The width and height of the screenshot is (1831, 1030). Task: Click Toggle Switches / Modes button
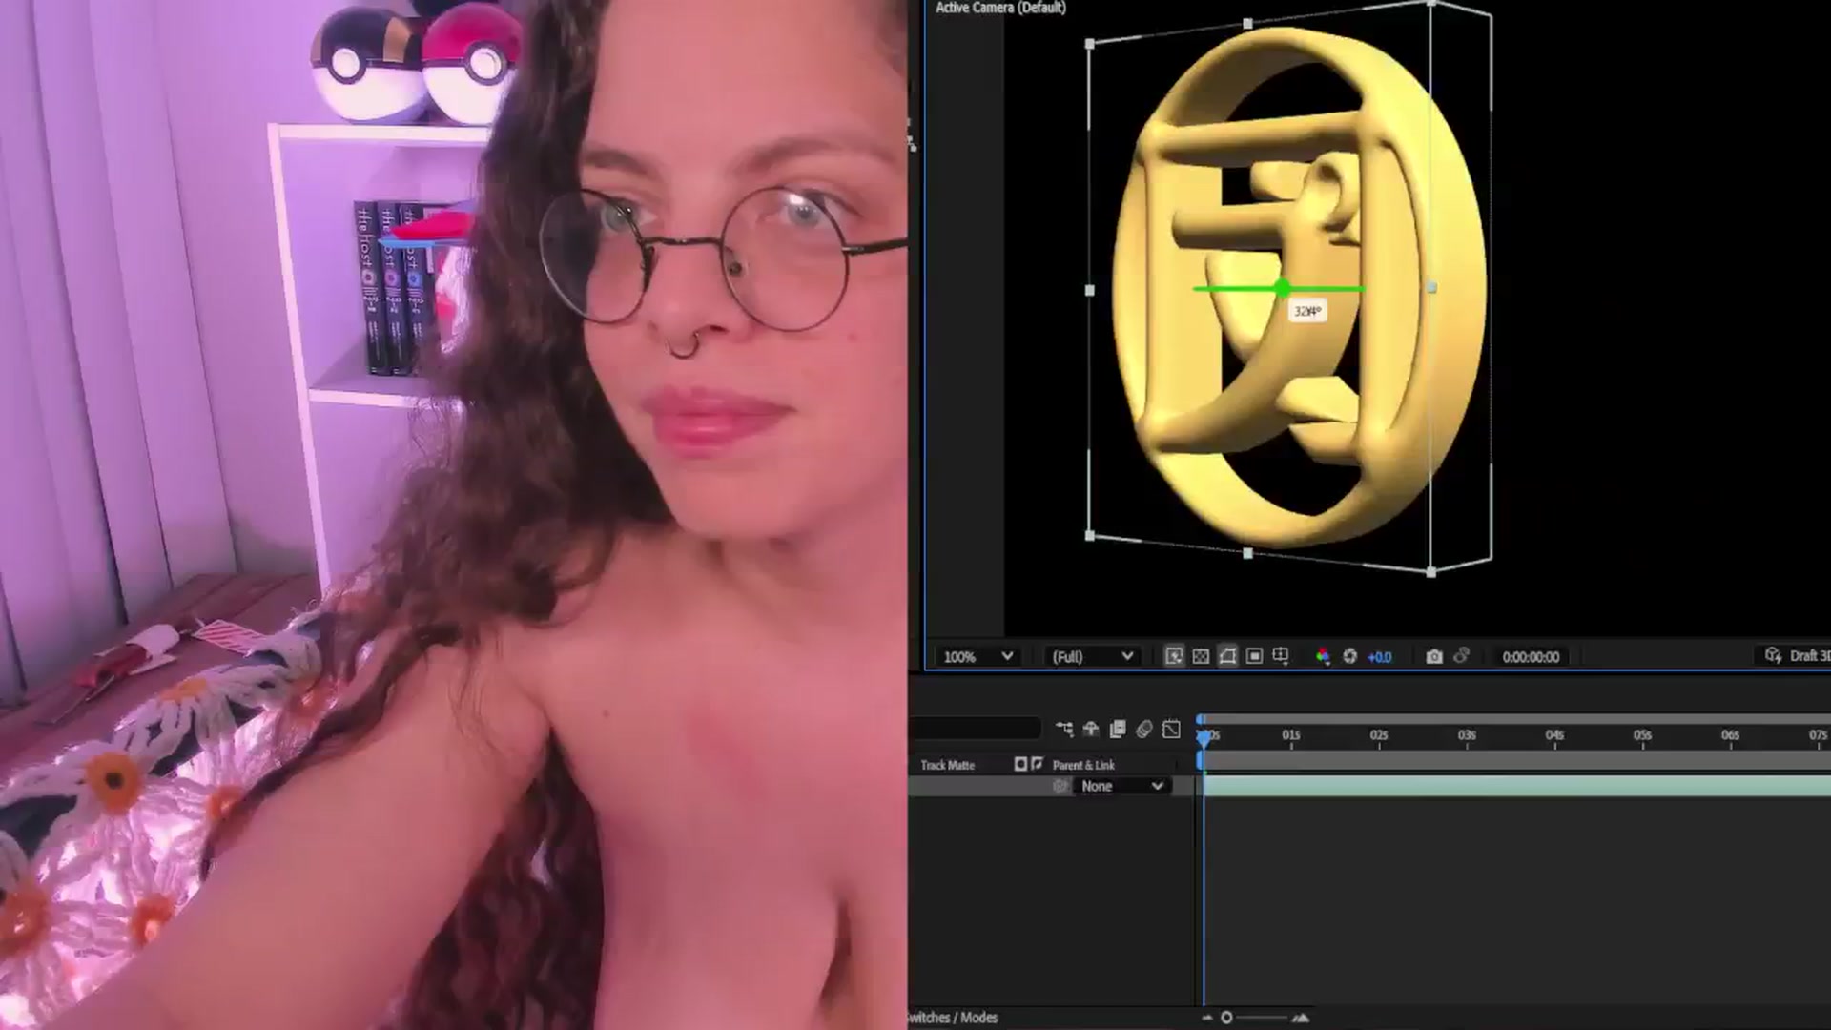pos(953,1018)
